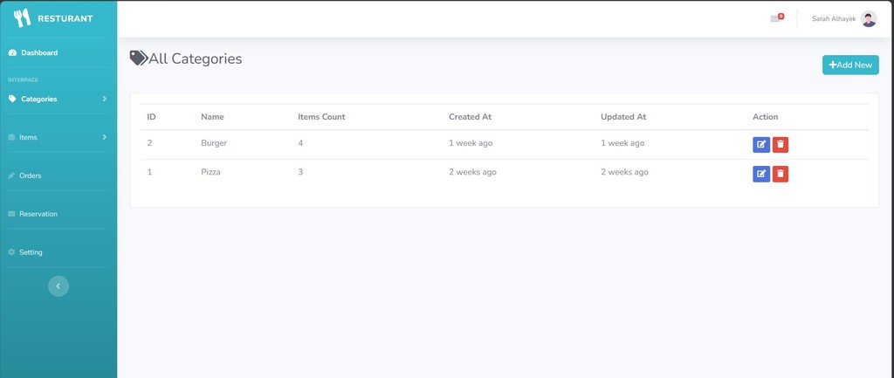The image size is (894, 378).
Task: Open the Reservation menu item
Action: click(38, 214)
